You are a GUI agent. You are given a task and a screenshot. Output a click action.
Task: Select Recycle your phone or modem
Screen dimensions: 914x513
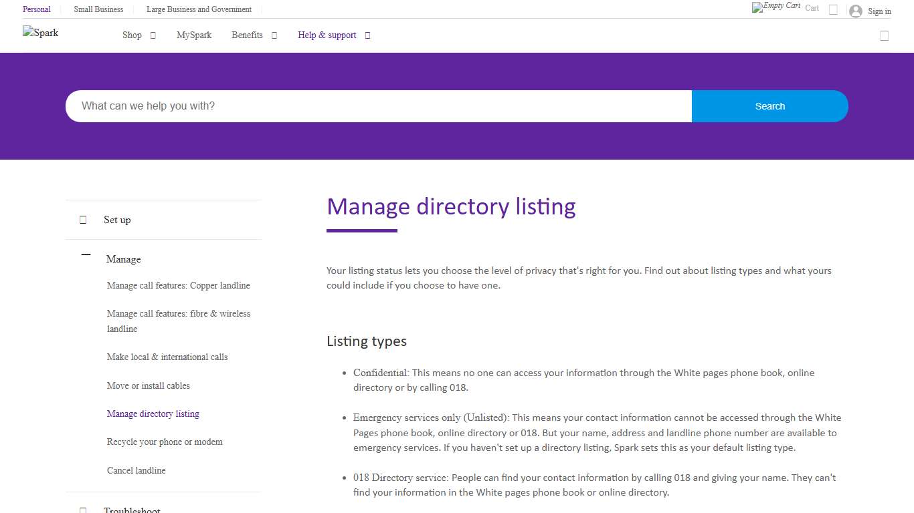point(164,442)
